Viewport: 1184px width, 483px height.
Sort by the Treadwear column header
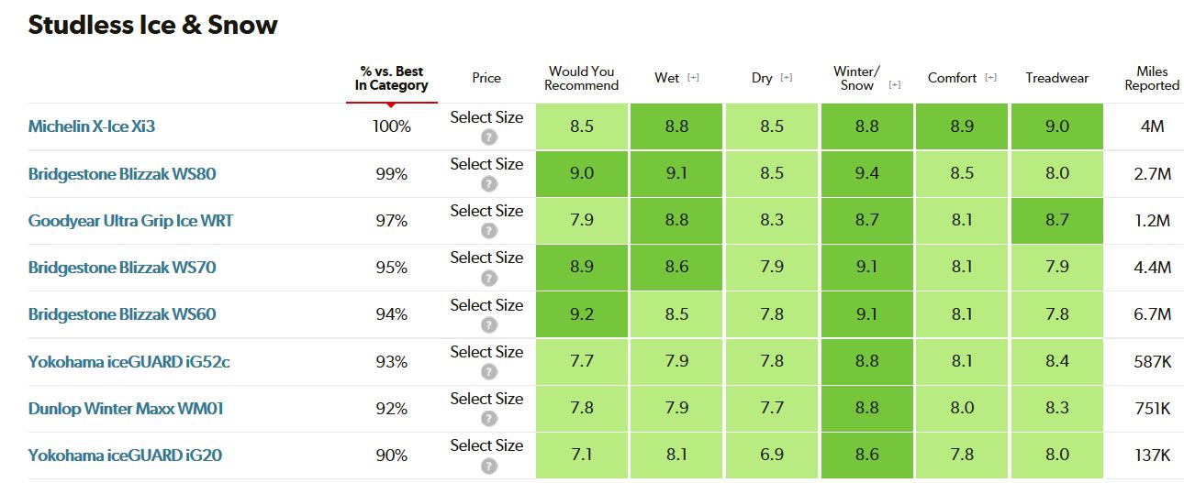(x=1057, y=78)
